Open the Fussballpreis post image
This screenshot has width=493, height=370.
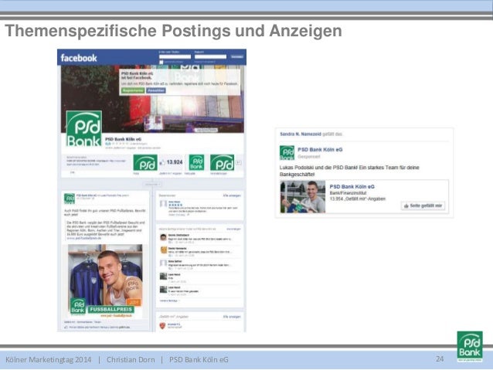[105, 281]
